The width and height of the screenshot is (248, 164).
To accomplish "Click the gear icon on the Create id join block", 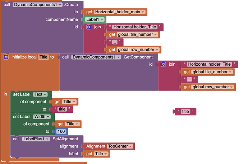I will click(x=89, y=27).
